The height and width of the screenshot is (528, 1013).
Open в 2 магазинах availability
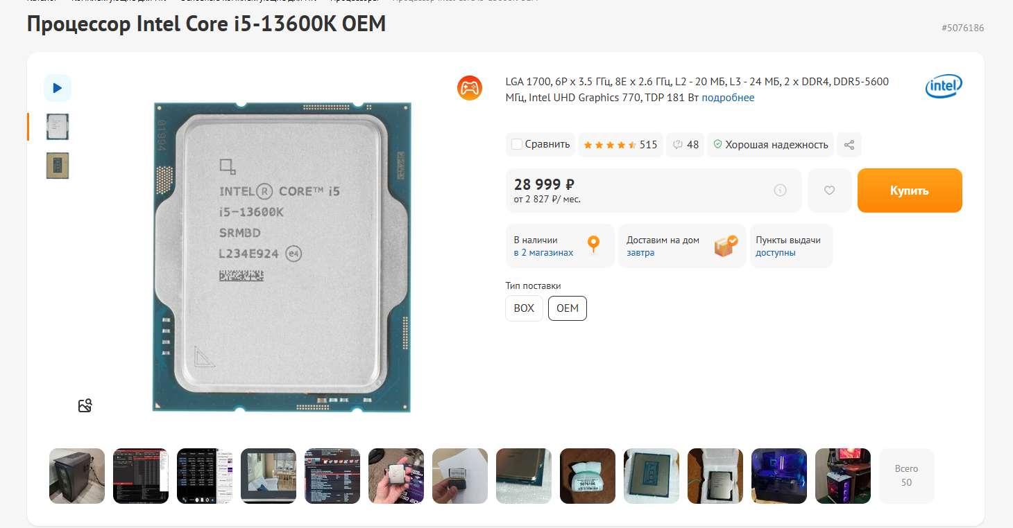543,253
